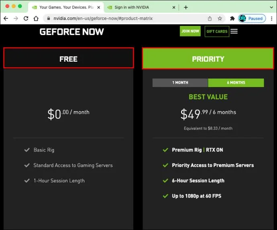
Task: Switch to the 'Sign in with NVIDIA' tab
Action: [x=141, y=7]
